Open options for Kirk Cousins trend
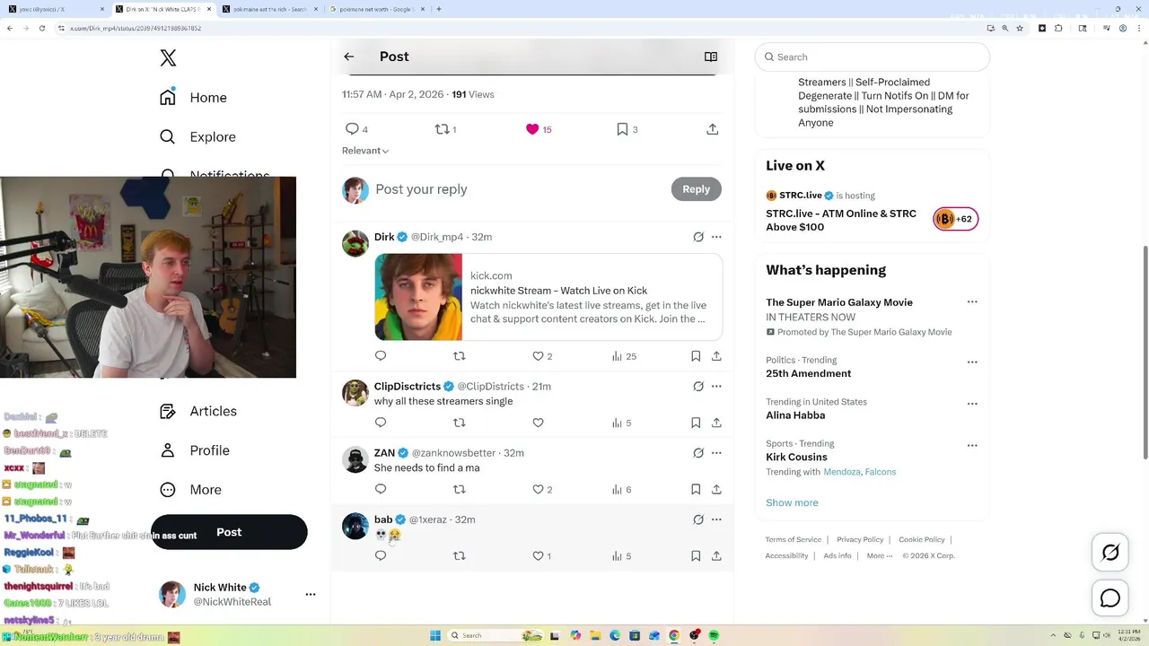This screenshot has width=1149, height=646. pos(972,445)
